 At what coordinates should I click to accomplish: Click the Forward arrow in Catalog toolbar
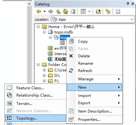tap(51, 11)
